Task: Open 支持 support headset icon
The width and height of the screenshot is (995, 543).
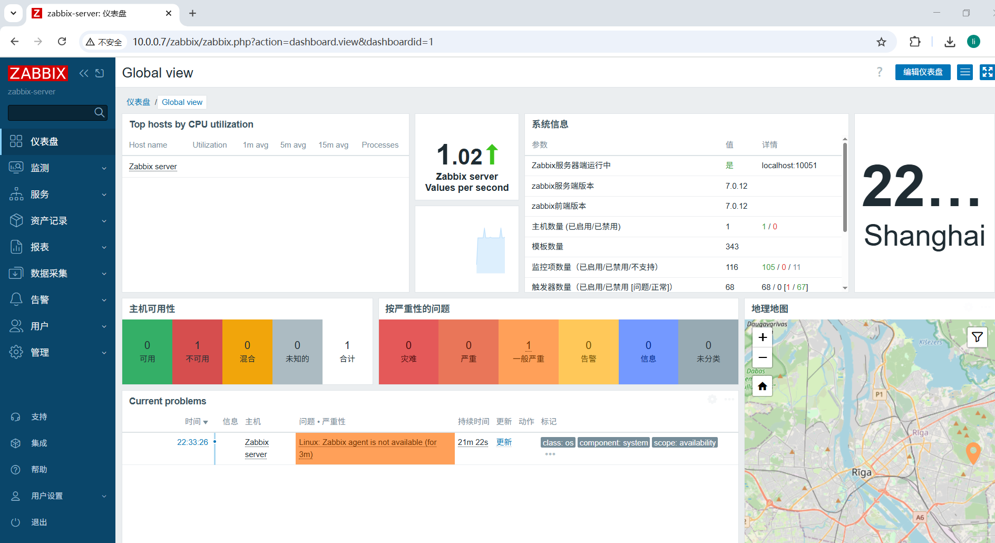Action: 16,417
